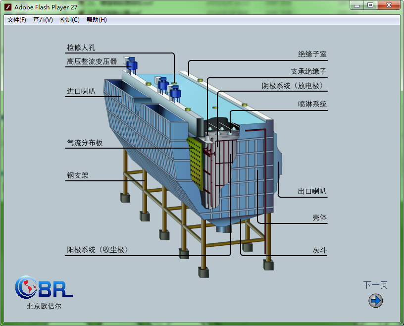Click the 北京欧倍尔 company name
The width and height of the screenshot is (404, 326).
point(44,306)
